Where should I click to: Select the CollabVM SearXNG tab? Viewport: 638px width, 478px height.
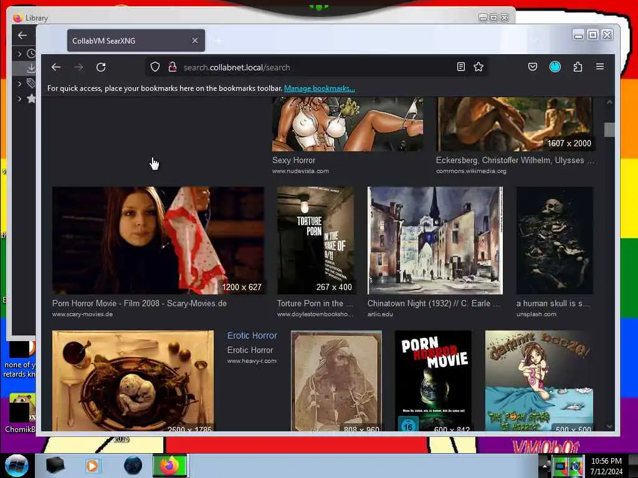coord(136,40)
